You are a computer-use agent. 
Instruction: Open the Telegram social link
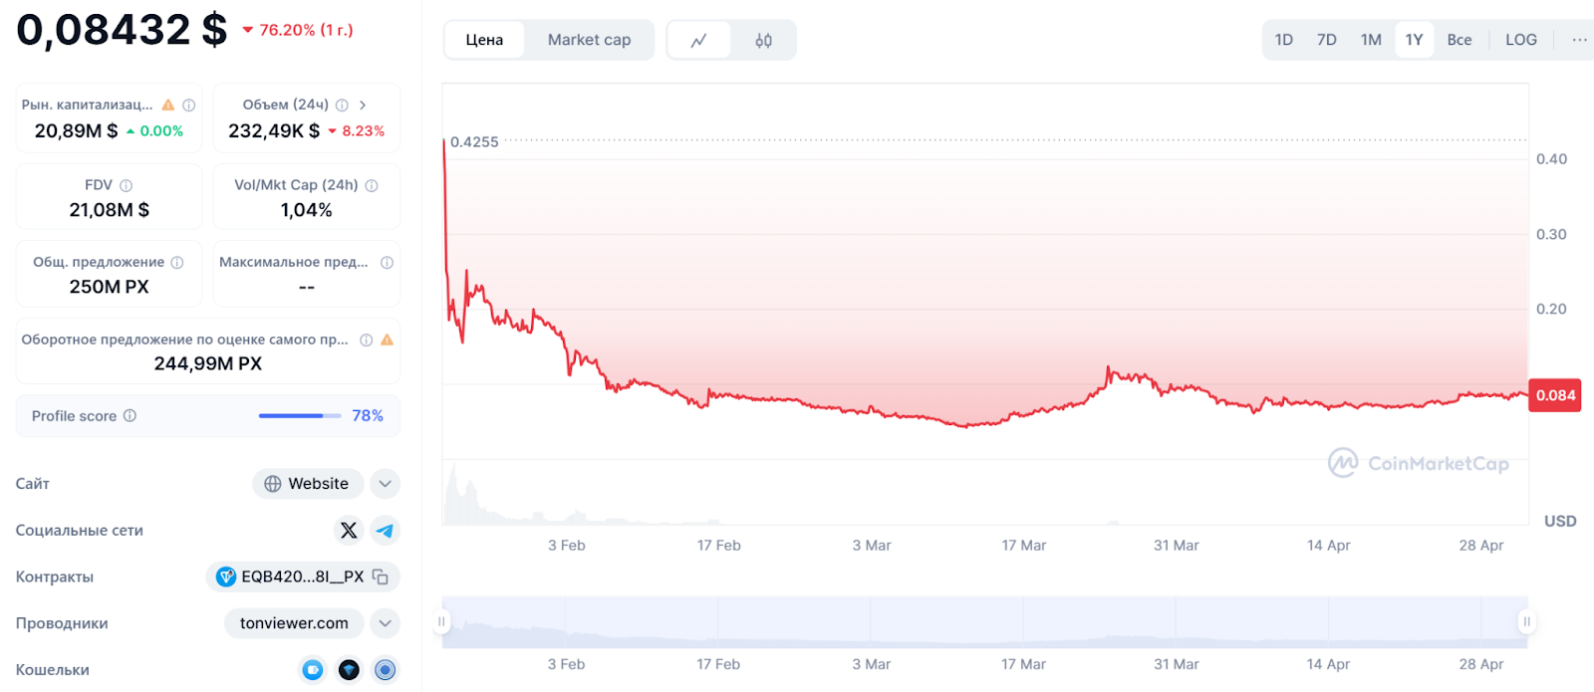point(385,531)
